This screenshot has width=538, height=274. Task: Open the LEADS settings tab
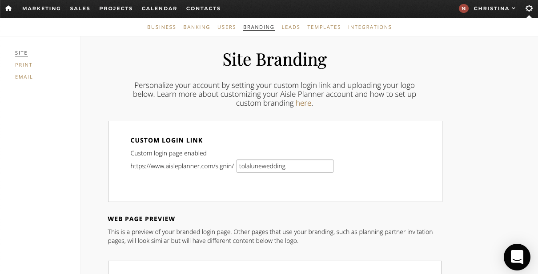point(291,27)
